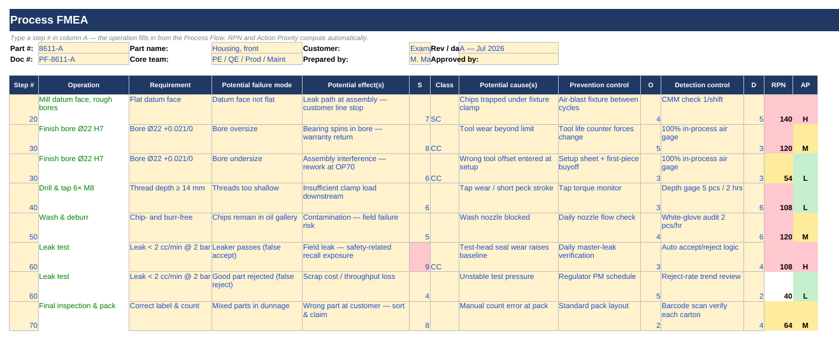The image size is (839, 340).
Task: Click the 'Correct label & count' requirement
Action: (x=170, y=316)
